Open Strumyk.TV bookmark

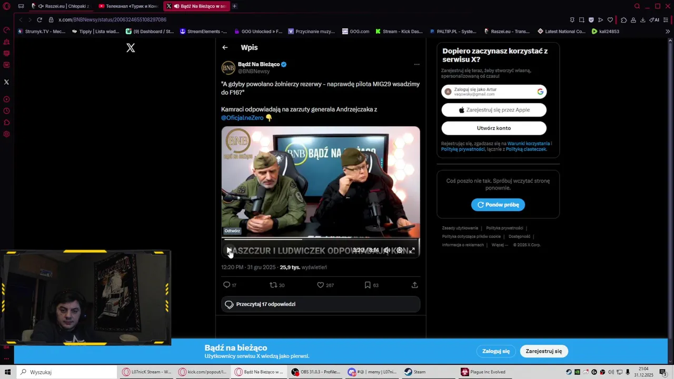point(42,32)
